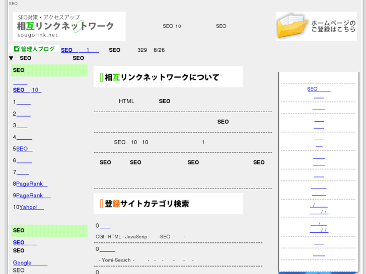The height and width of the screenshot is (274, 366).
Task: Click the 'SEO 10' header navigation text
Action: [172, 26]
